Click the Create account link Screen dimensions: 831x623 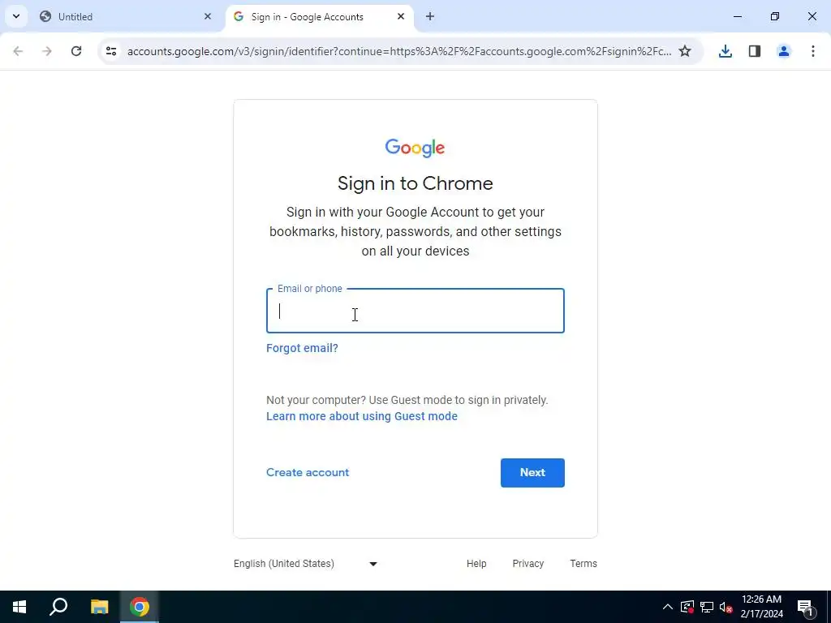[308, 472]
